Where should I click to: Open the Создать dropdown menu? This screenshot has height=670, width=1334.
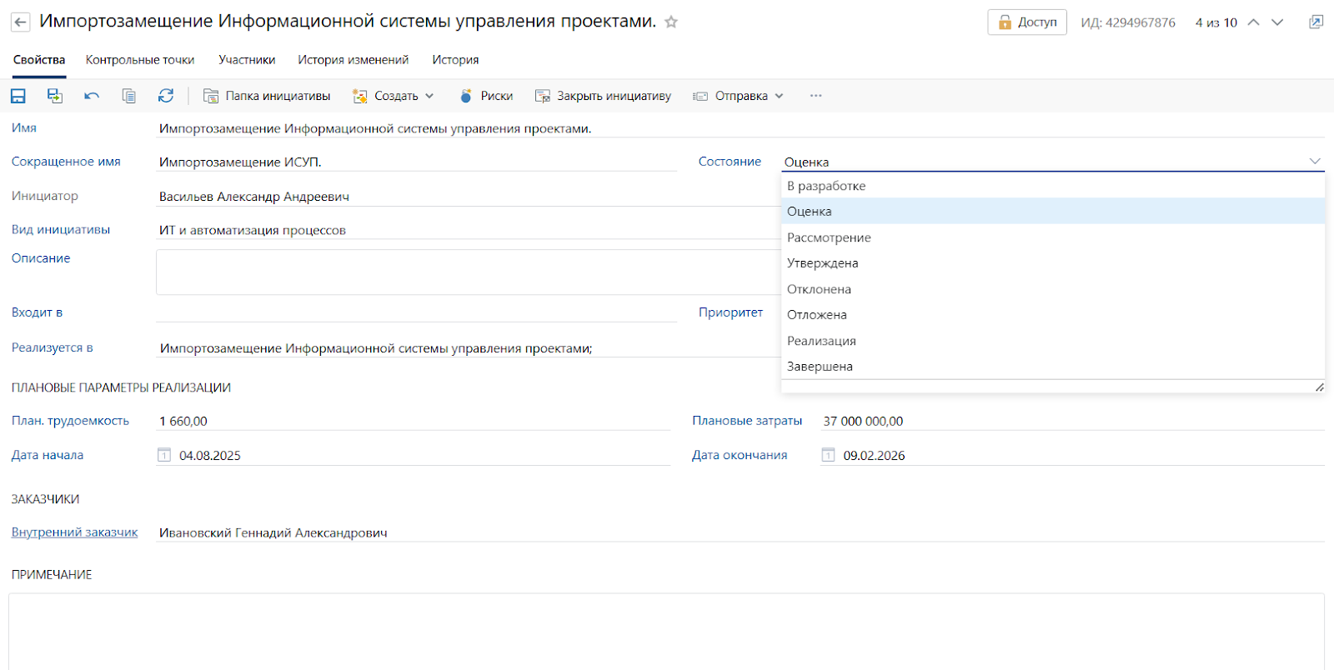point(394,96)
